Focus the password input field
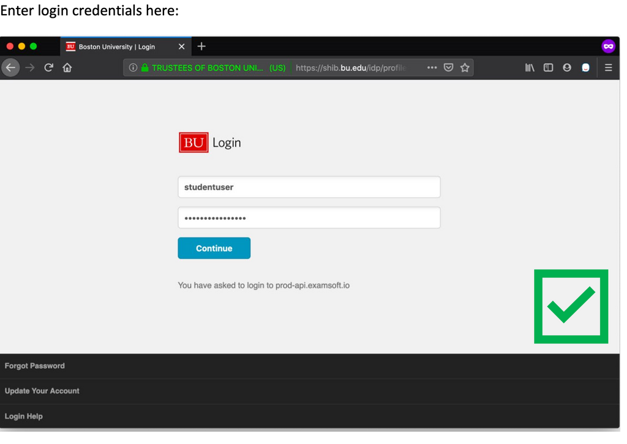This screenshot has height=444, width=627. 309,217
